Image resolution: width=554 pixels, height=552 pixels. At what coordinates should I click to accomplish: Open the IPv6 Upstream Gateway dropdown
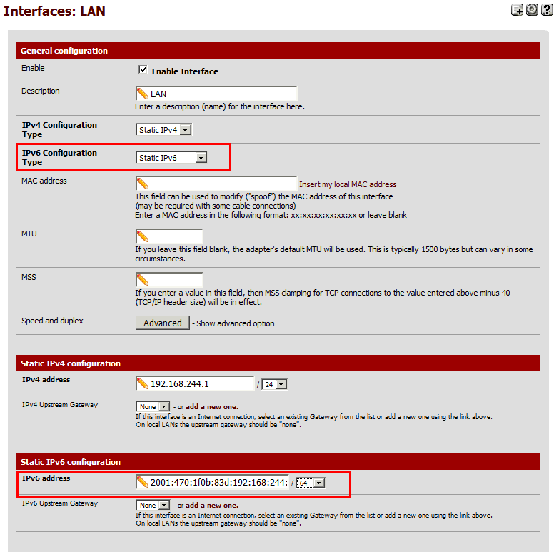153,504
